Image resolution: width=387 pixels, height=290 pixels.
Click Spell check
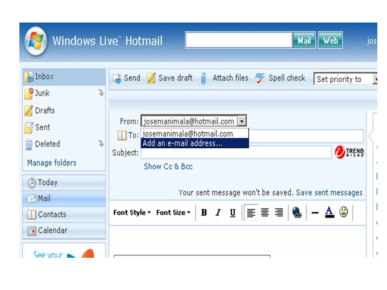[x=287, y=78]
